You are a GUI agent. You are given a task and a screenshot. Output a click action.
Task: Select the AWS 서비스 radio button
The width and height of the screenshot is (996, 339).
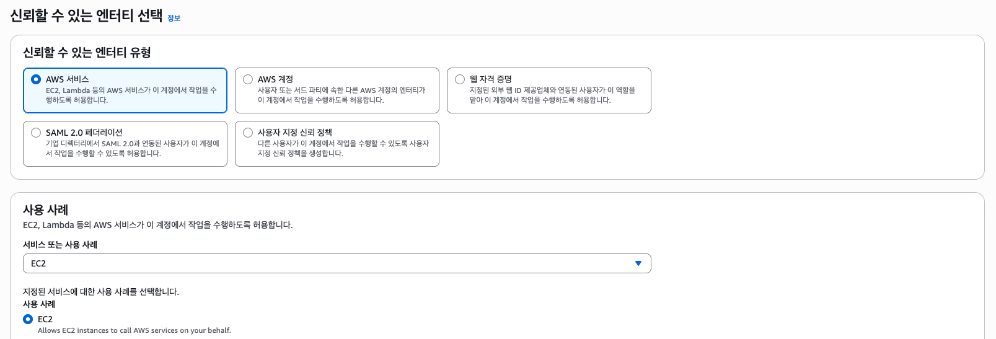click(x=36, y=79)
